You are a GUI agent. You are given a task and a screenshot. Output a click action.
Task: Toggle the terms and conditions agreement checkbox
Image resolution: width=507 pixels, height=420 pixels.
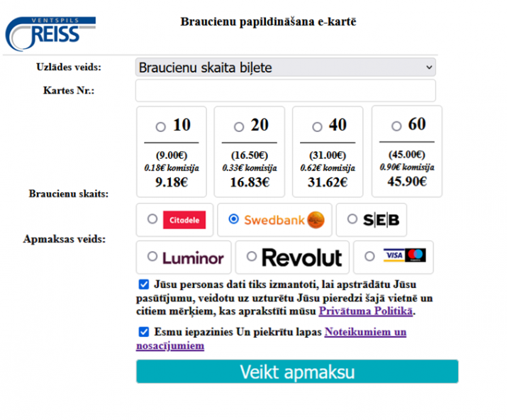[144, 331]
